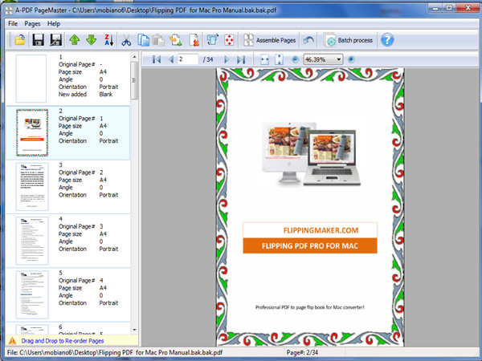The height and width of the screenshot is (361, 482).
Task: Click 'Drag and Drop to Re-order Pages' text
Action: point(63,341)
